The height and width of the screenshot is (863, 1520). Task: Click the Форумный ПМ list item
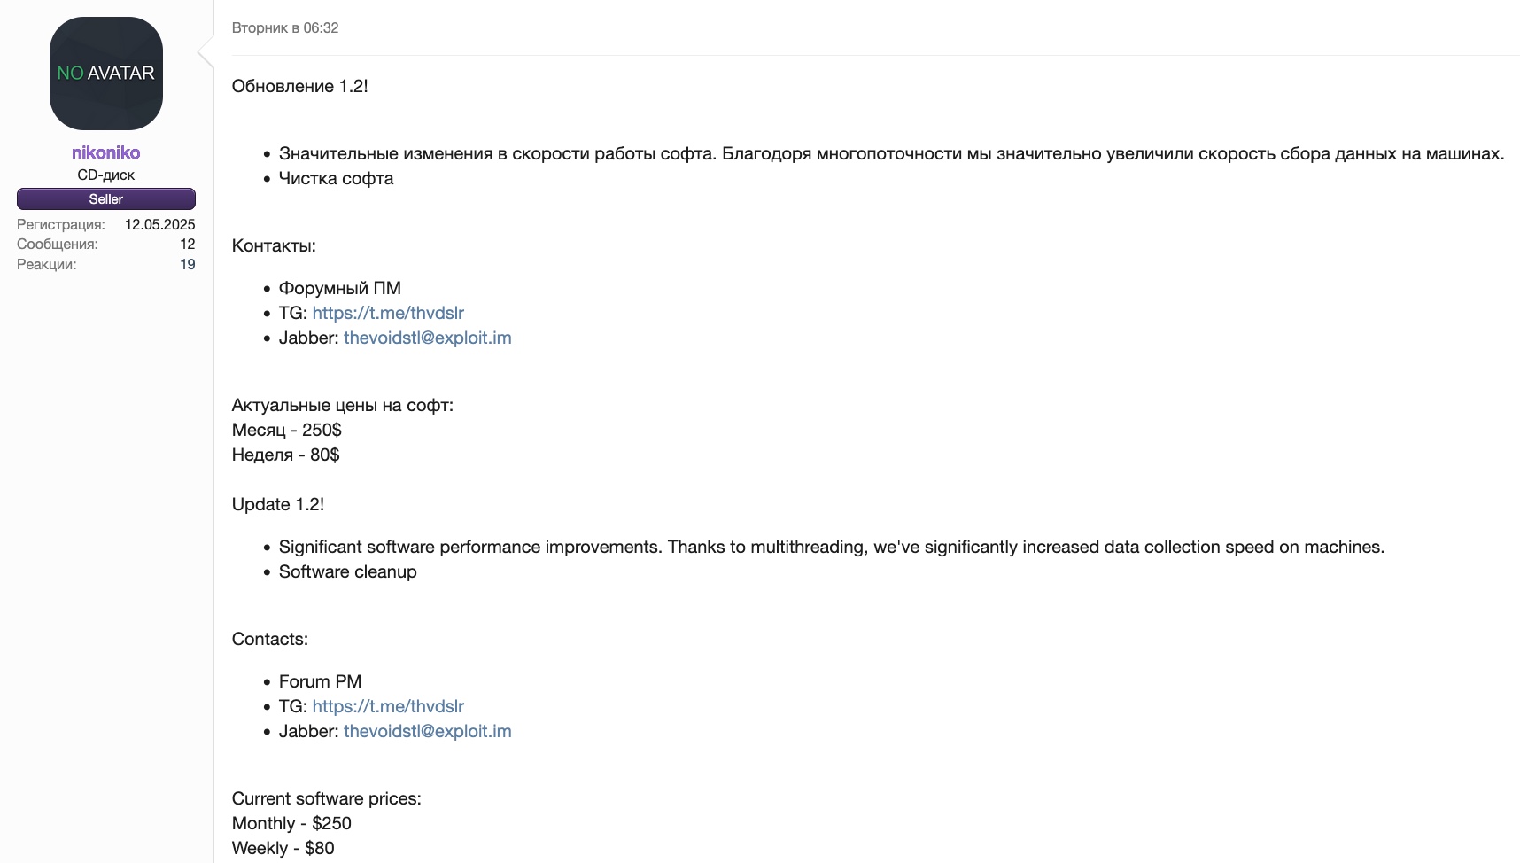pyautogui.click(x=339, y=288)
